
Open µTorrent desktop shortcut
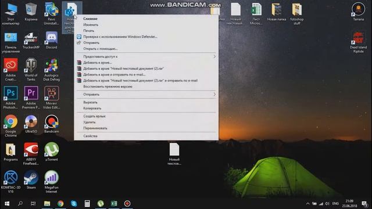[52, 152]
